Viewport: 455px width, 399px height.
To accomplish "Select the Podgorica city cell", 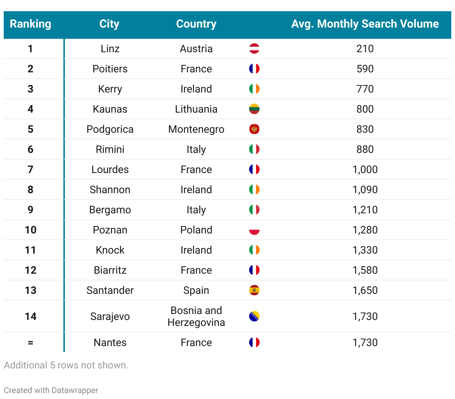I will click(110, 129).
